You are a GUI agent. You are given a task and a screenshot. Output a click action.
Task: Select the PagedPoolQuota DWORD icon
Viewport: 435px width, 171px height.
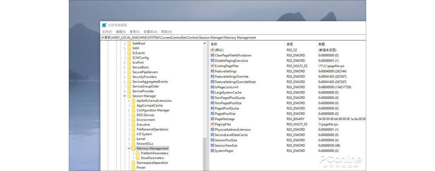(212, 108)
